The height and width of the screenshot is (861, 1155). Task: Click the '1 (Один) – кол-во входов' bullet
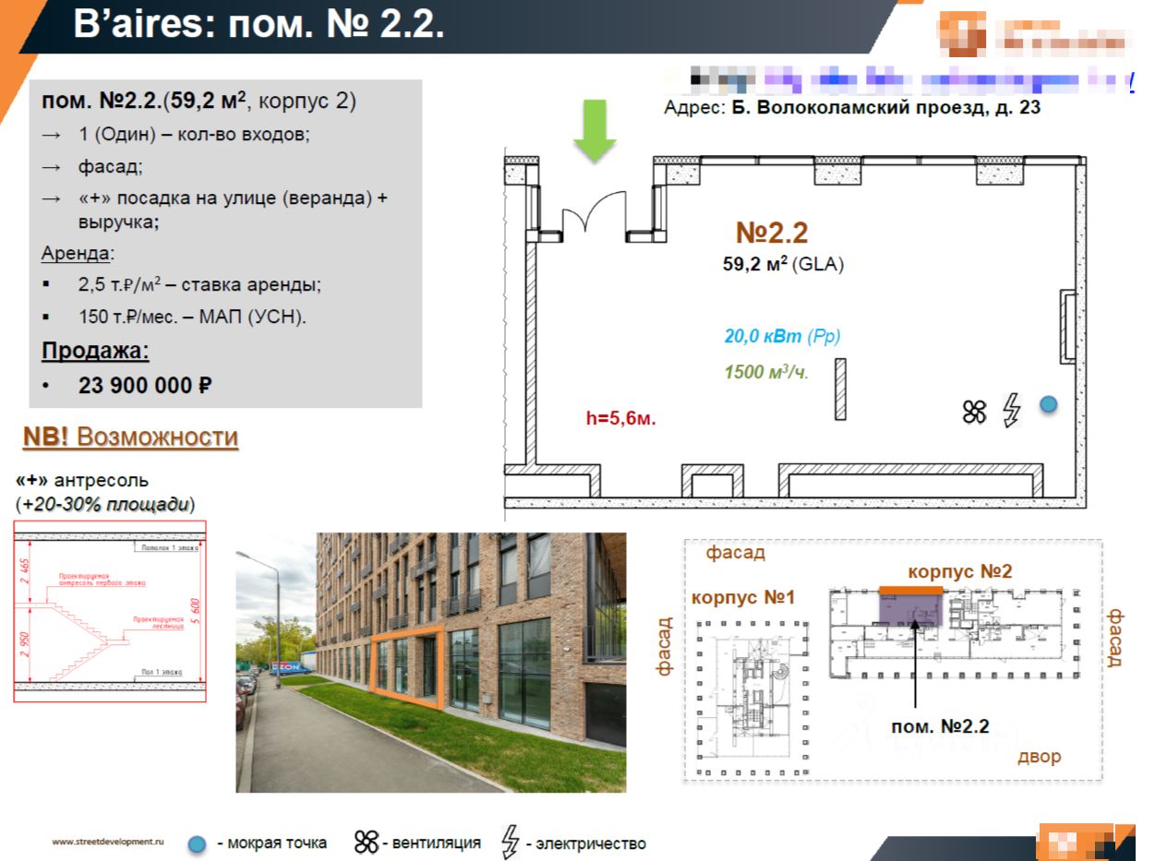point(194,134)
